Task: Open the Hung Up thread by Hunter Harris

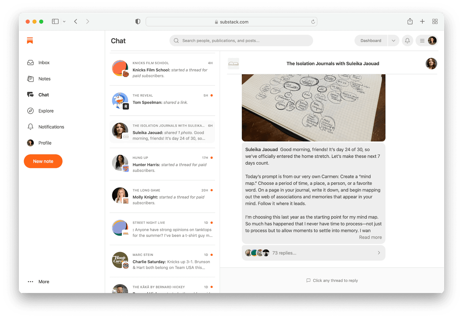Action: (162, 164)
